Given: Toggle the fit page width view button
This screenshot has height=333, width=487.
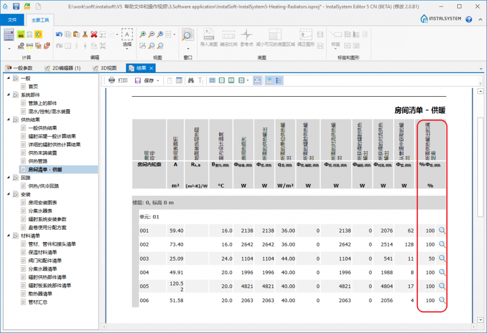Looking at the screenshot, I should [x=257, y=81].
